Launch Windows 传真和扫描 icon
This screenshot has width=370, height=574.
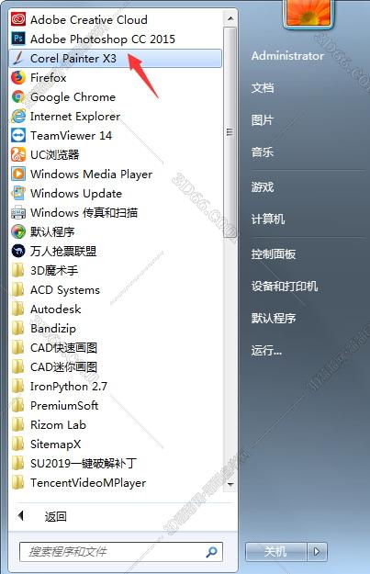click(x=18, y=212)
